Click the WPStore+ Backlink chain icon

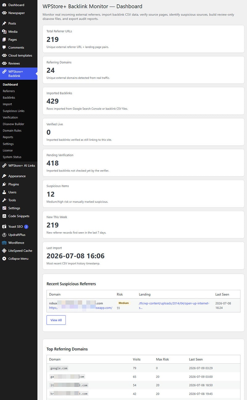(x=4, y=72)
